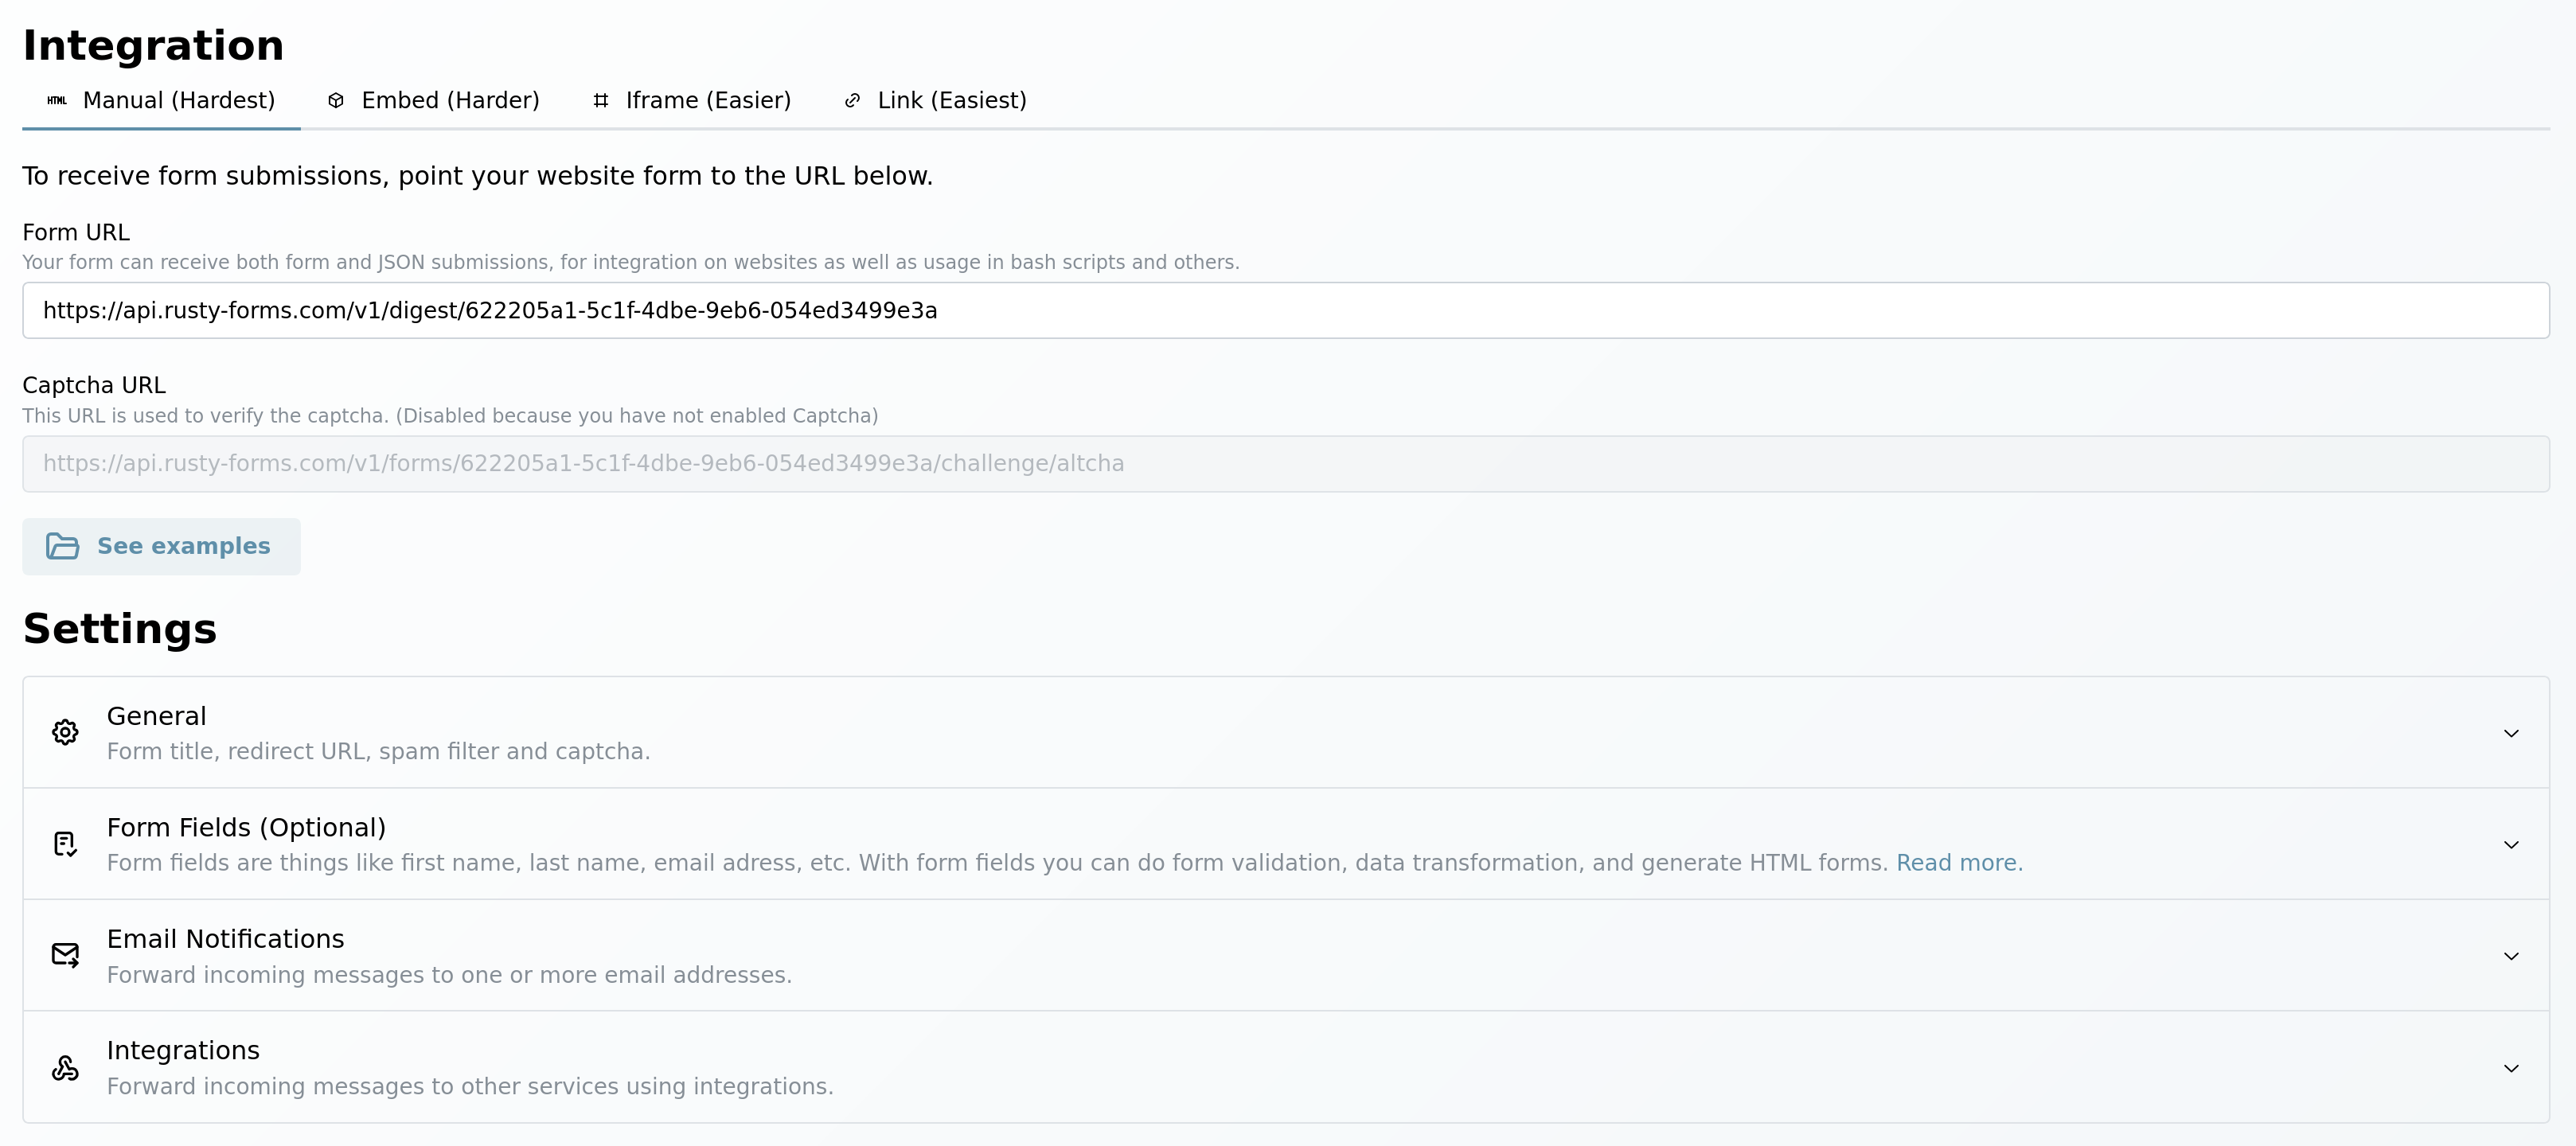Follow the Read more link

click(1956, 863)
